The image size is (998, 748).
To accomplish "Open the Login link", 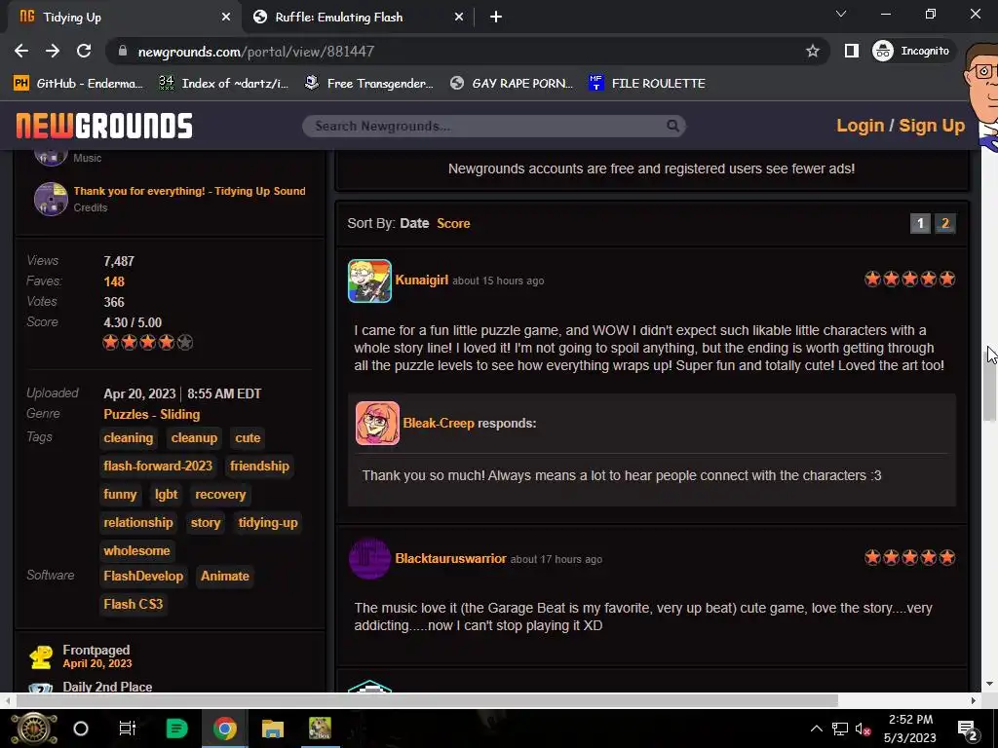I will pyautogui.click(x=860, y=126).
